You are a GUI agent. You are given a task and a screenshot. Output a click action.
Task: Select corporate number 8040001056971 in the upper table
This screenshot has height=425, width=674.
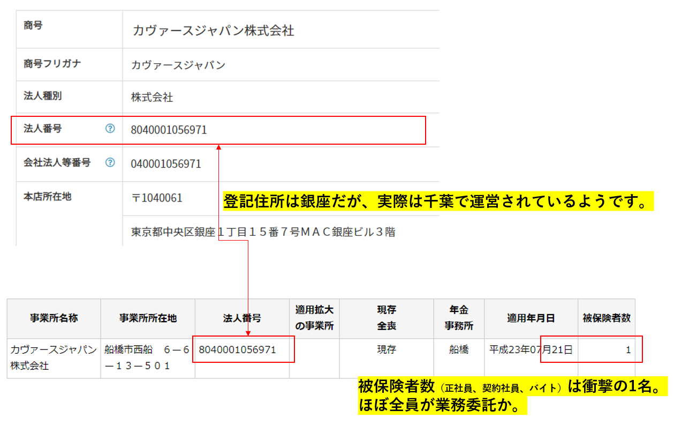point(169,130)
